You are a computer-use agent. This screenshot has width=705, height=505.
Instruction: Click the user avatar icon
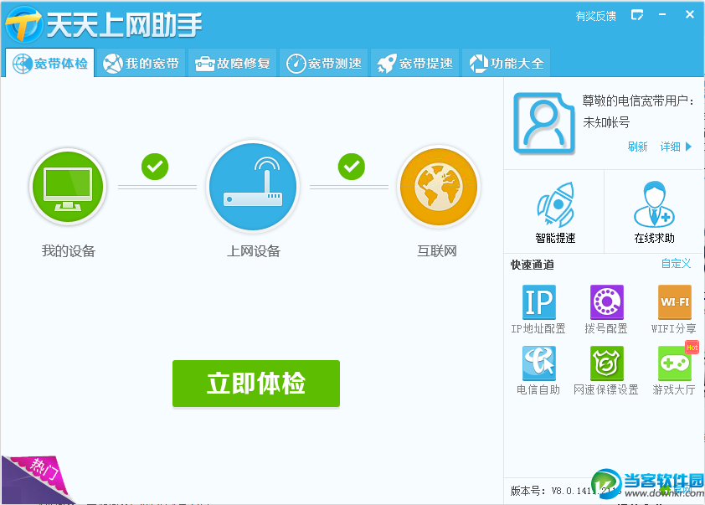(x=544, y=123)
